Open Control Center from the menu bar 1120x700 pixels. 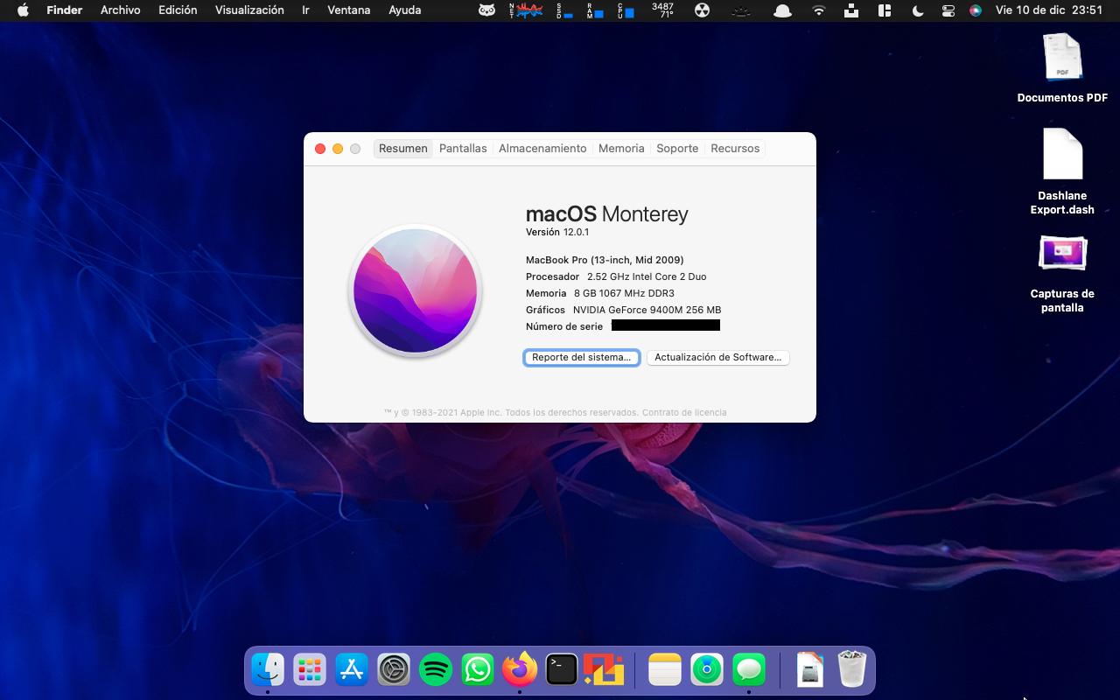tap(948, 10)
